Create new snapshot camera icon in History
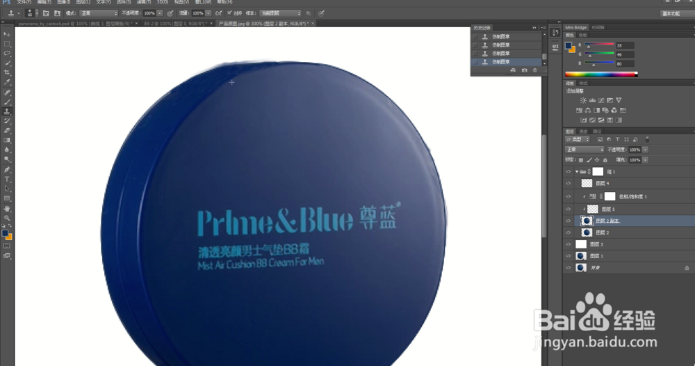Image resolution: width=695 pixels, height=366 pixels. point(524,70)
